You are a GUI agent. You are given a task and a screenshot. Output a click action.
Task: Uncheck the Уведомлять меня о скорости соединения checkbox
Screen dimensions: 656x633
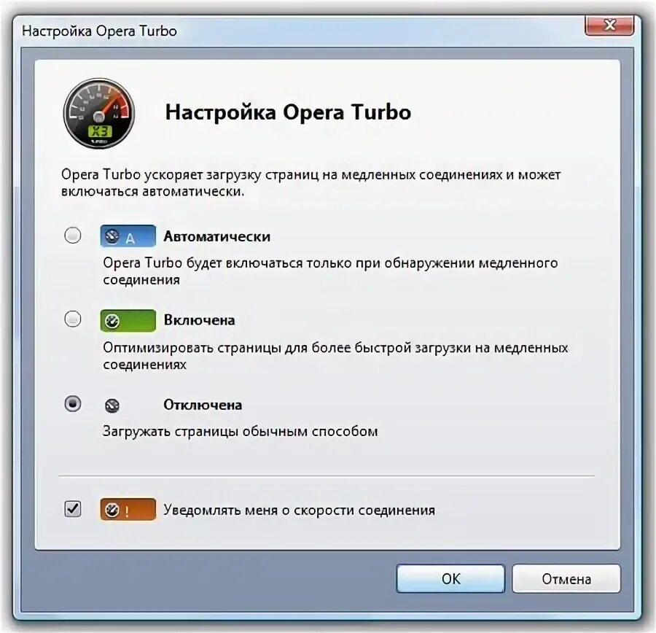[73, 509]
